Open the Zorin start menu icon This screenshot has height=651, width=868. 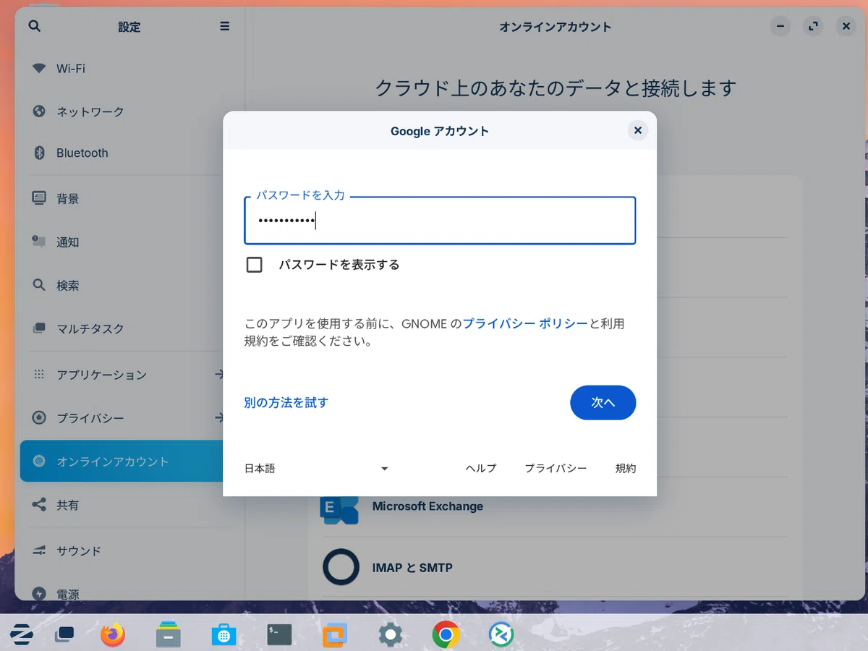tap(21, 635)
